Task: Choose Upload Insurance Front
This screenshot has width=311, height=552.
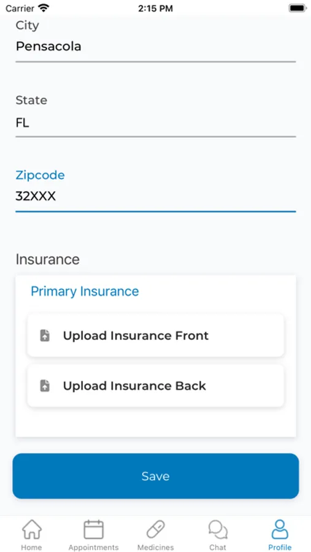Action: pos(156,335)
